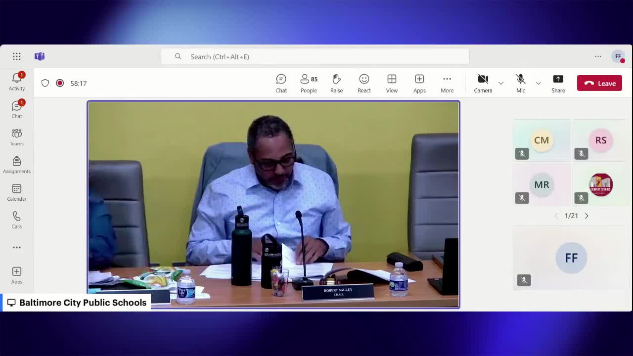
Task: Open the Apps store in sidebar
Action: click(x=17, y=275)
